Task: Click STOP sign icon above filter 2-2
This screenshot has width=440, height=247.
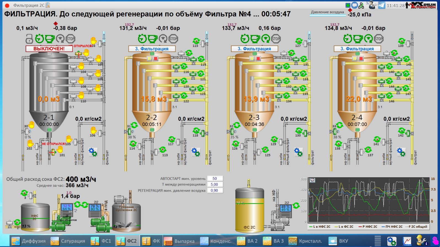Action: point(173,39)
